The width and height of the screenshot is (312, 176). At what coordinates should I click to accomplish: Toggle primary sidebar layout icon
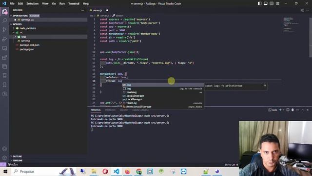(x=259, y=3)
